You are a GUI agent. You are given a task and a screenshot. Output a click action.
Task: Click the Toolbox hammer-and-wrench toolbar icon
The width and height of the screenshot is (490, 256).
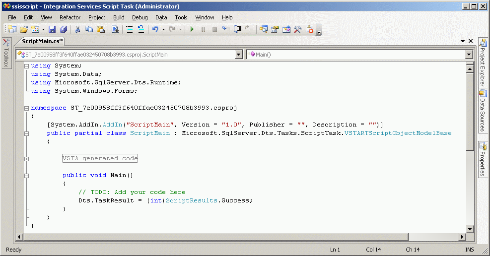pos(297,29)
